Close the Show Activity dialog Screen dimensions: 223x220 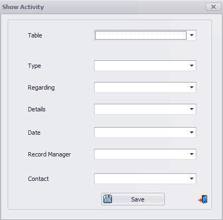[213, 7]
